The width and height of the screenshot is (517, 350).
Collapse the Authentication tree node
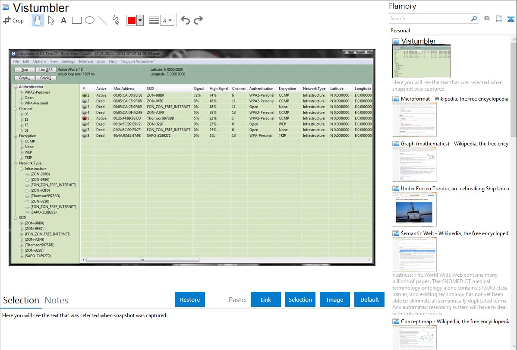pos(16,87)
